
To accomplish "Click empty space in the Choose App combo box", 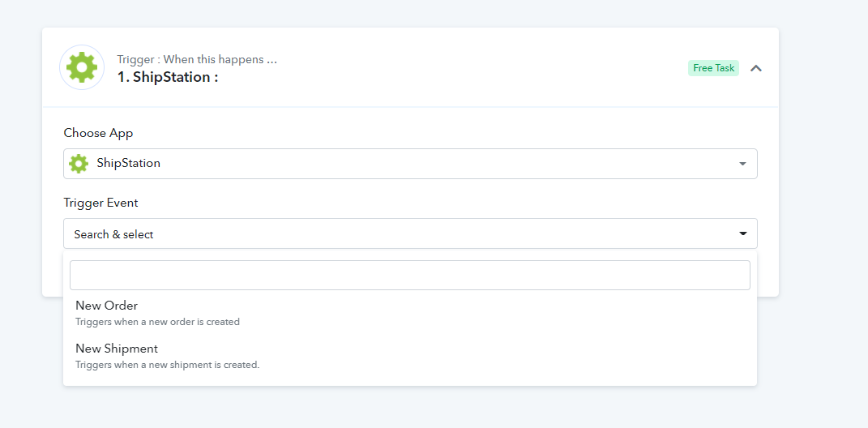I will click(x=443, y=164).
